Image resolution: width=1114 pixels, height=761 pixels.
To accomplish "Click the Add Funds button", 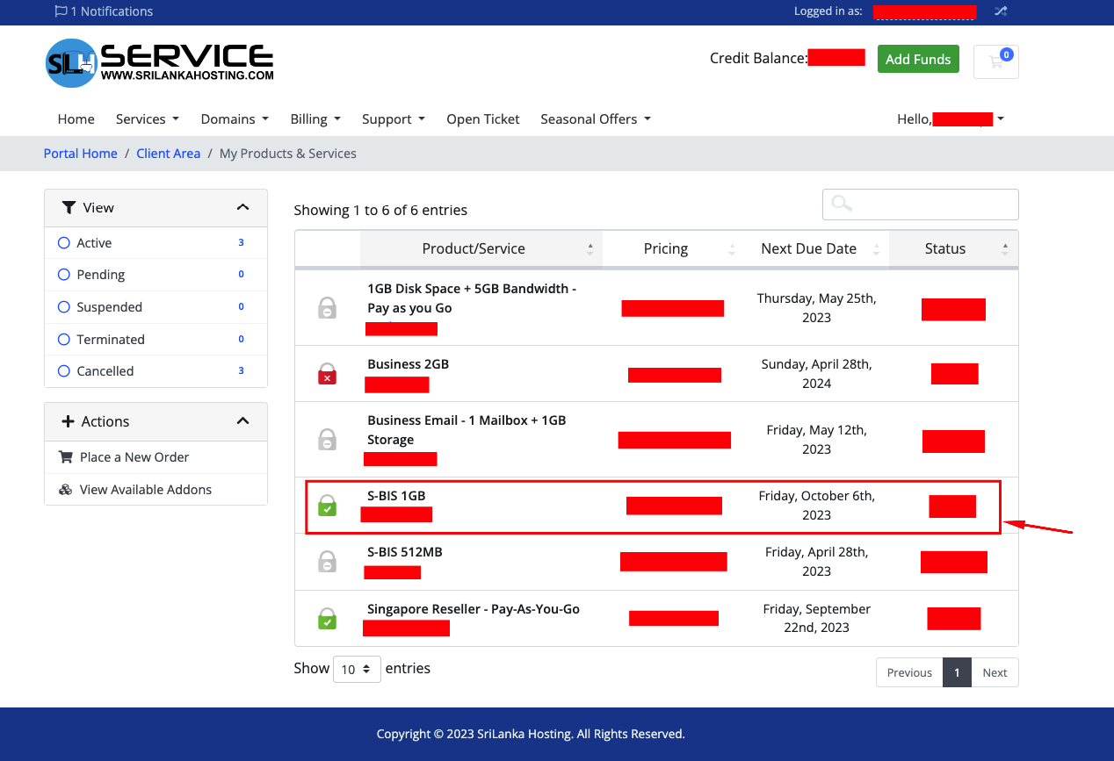I will pyautogui.click(x=917, y=60).
